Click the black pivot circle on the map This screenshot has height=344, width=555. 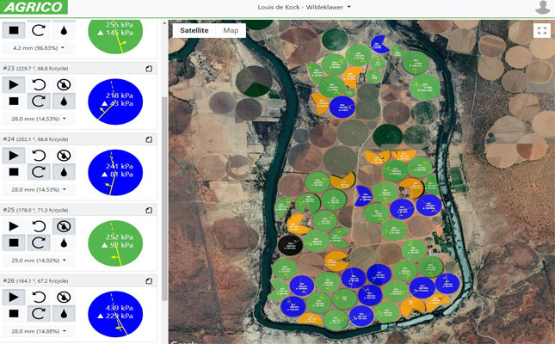tap(291, 243)
